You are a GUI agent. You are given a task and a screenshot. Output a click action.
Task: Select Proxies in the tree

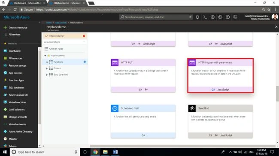(57, 68)
